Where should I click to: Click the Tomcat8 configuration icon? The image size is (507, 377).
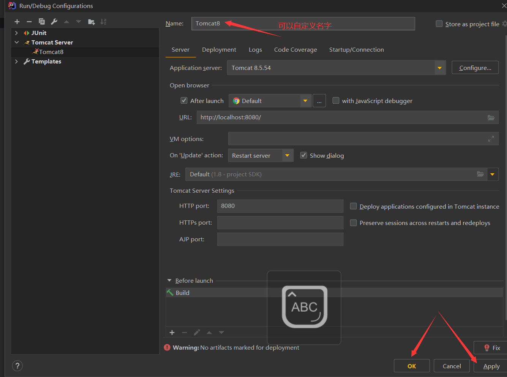pyautogui.click(x=36, y=51)
